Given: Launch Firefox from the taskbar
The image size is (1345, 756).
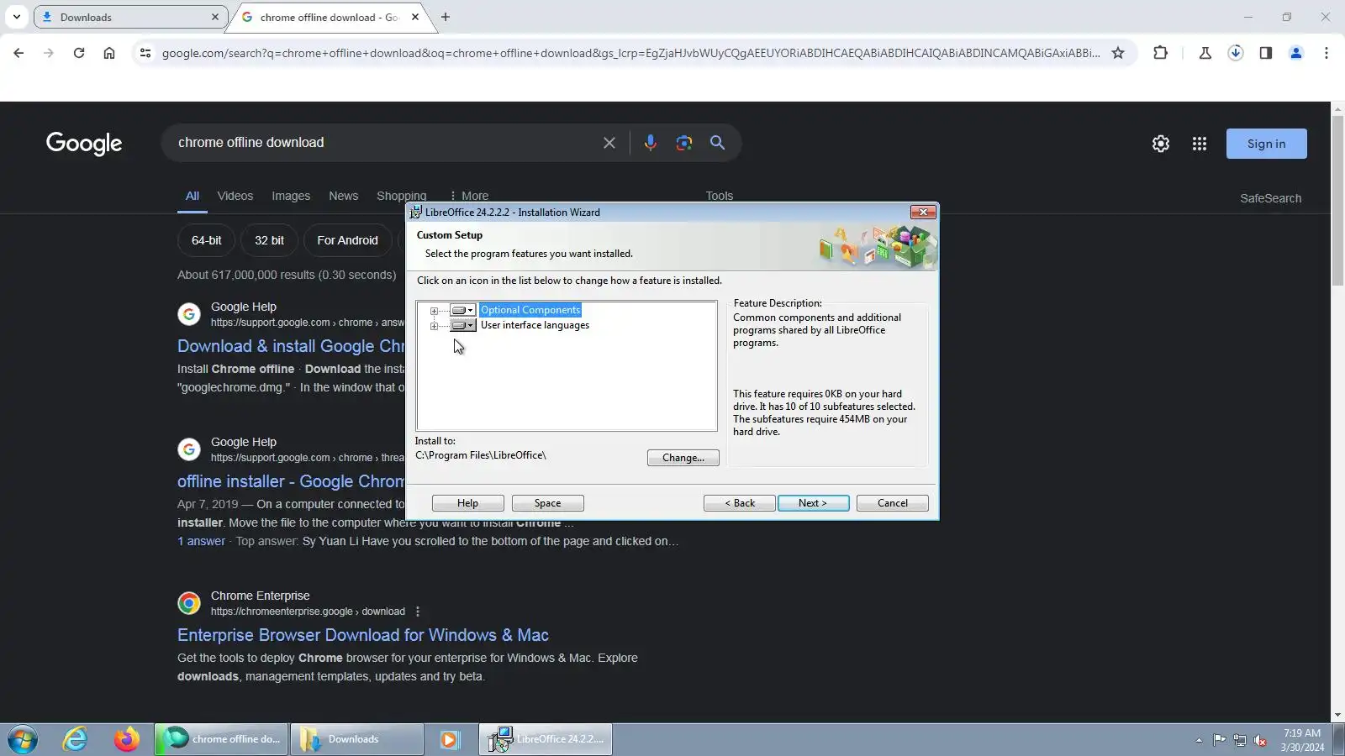Looking at the screenshot, I should click(x=127, y=740).
